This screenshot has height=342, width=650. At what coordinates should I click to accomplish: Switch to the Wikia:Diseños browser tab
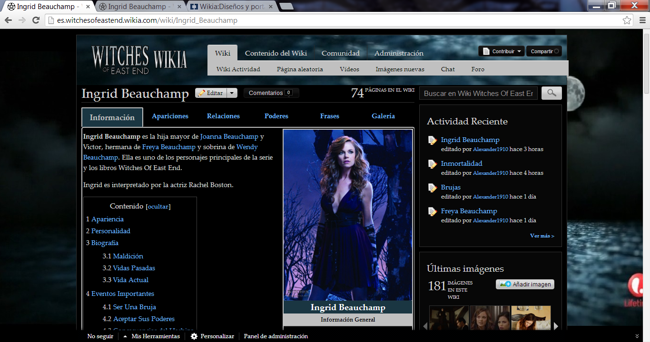[x=230, y=7]
